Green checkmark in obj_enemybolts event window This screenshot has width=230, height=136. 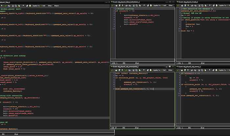[112, 70]
